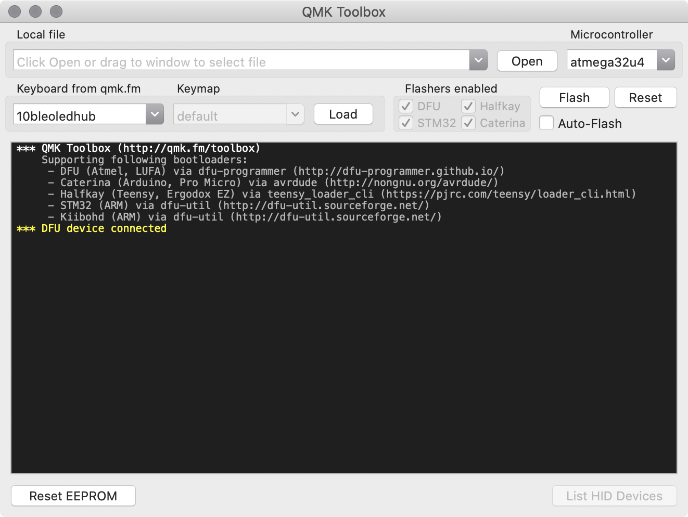
Task: Click the Kiibohd dfu-util log line
Action: 245,217
